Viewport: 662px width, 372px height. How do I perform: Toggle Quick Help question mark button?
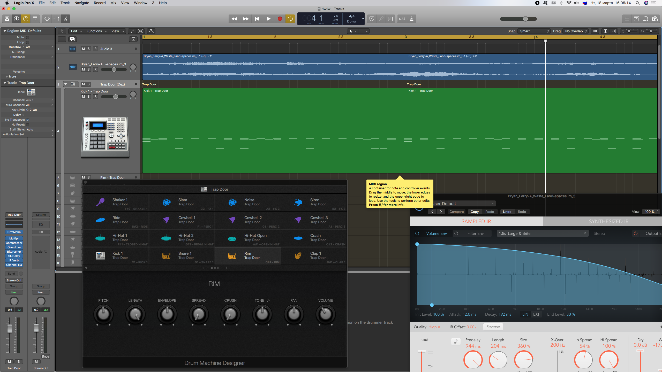[26, 19]
